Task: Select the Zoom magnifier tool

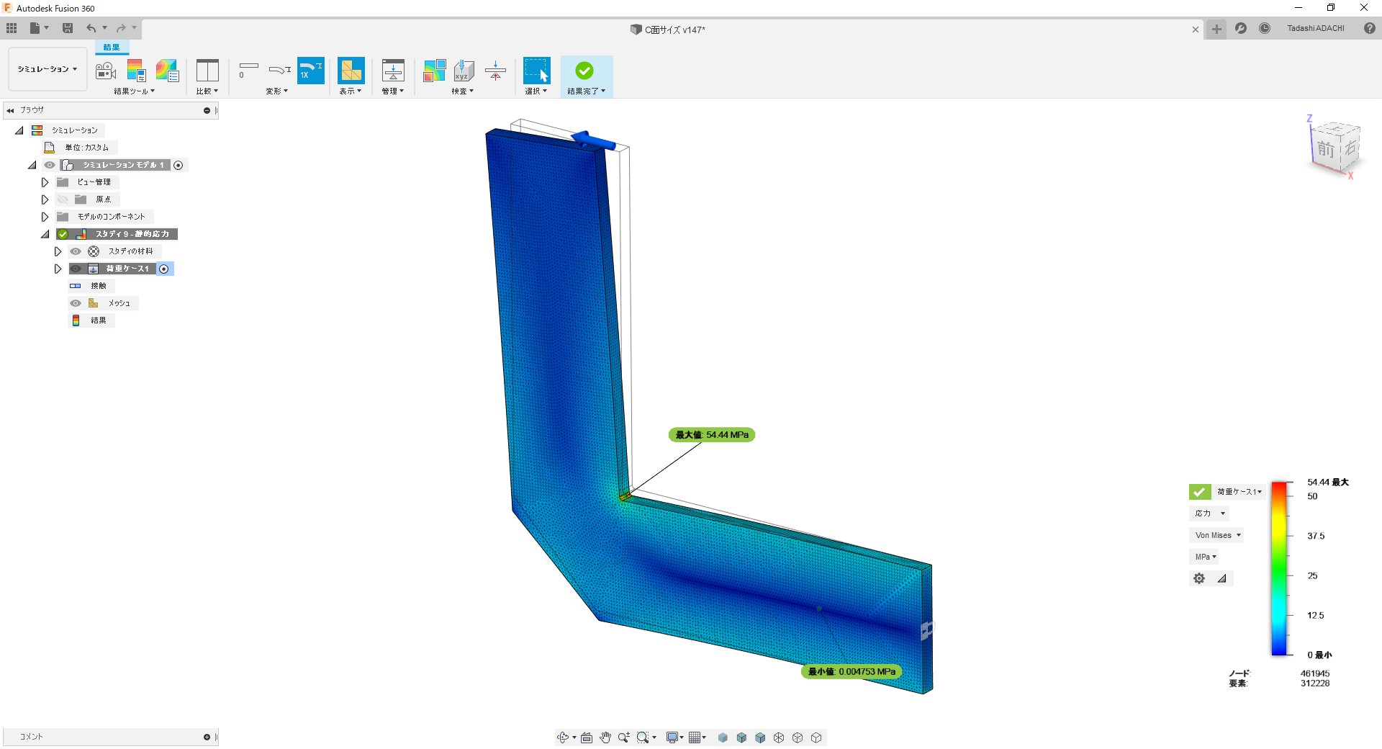Action: pos(623,737)
